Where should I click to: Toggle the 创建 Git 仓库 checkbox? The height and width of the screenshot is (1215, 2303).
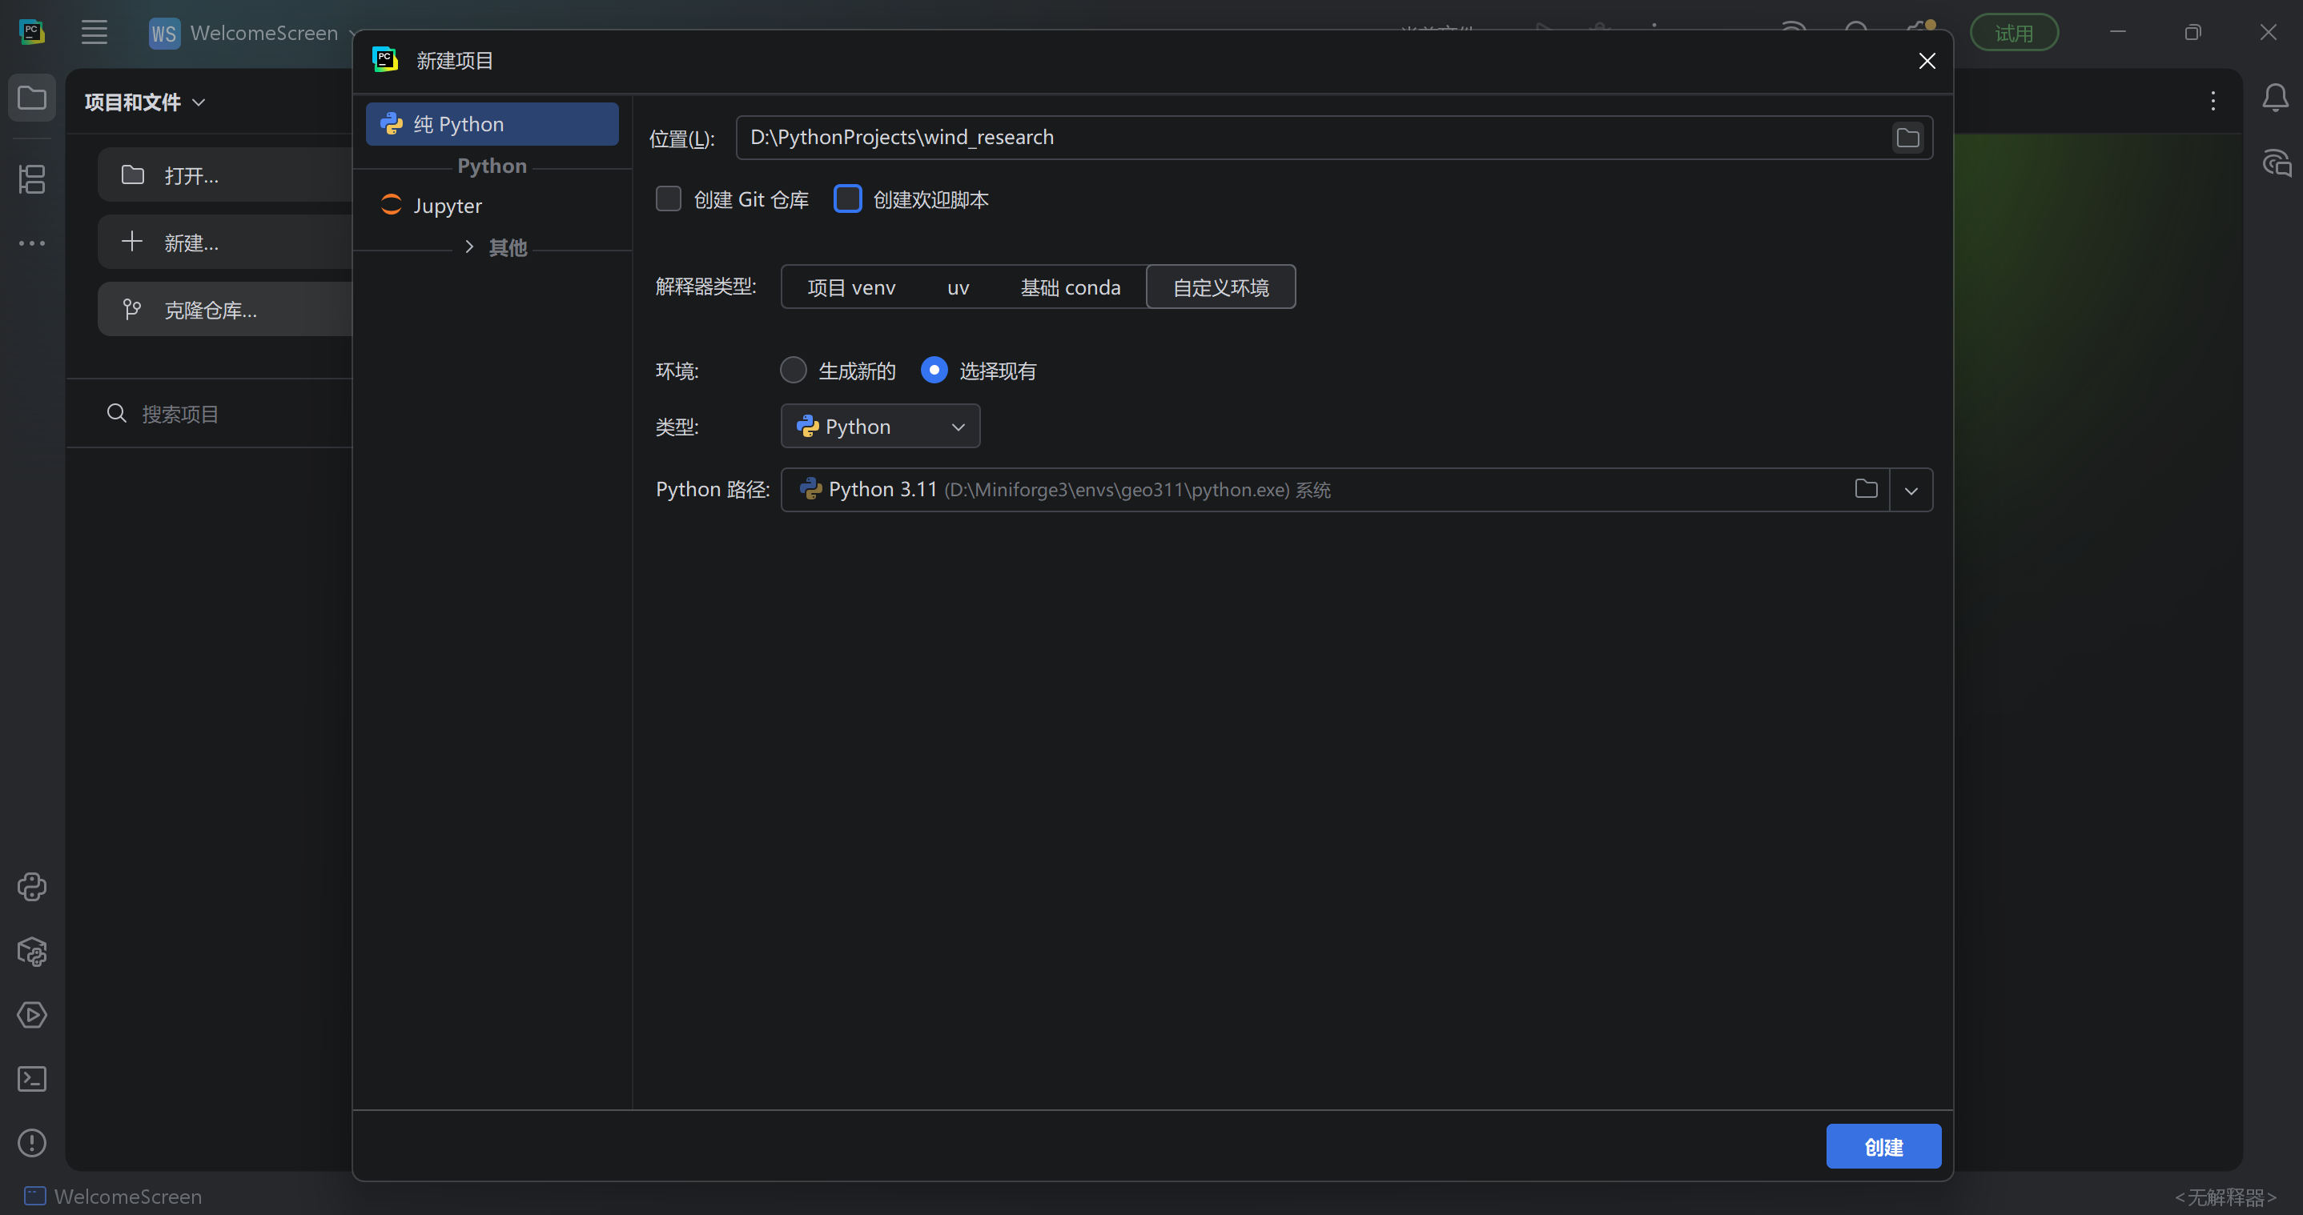(669, 198)
